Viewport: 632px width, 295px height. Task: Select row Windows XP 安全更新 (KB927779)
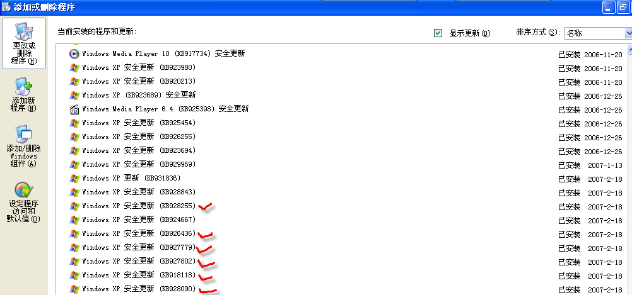(346, 248)
